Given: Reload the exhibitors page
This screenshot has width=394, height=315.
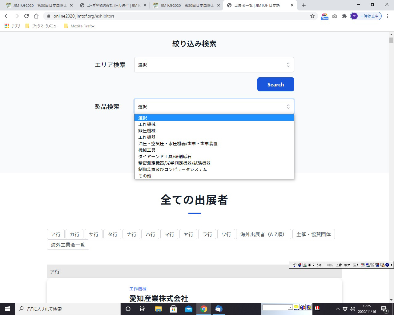Looking at the screenshot, I should point(26,16).
